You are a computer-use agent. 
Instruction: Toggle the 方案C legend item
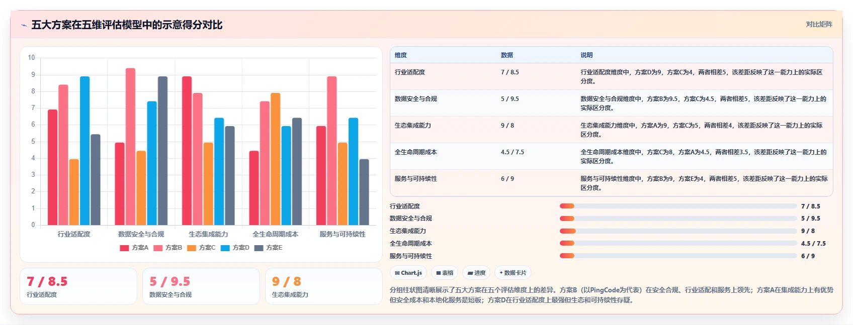coord(201,248)
